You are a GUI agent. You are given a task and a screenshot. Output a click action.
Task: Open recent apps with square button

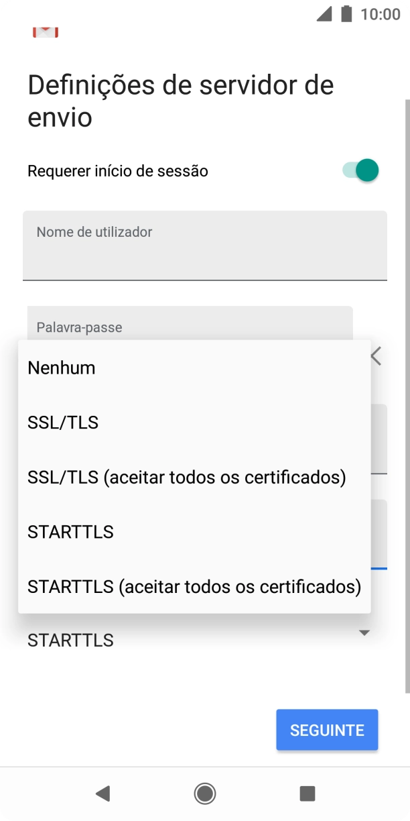coord(307,793)
